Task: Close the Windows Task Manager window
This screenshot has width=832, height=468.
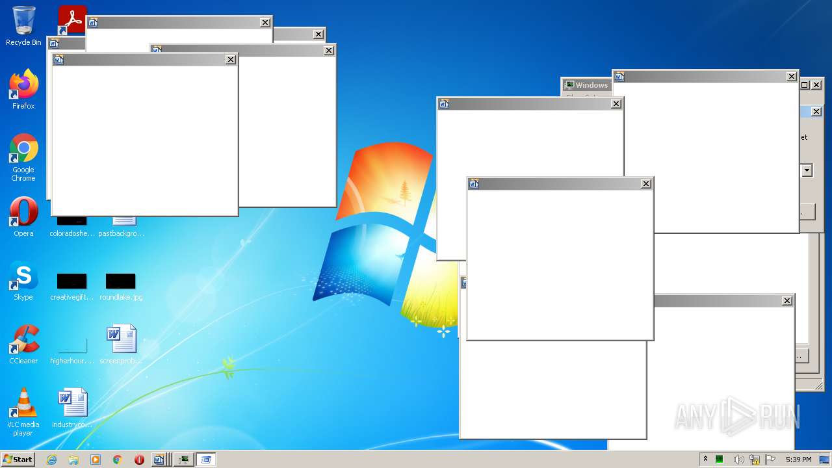Action: pos(816,85)
